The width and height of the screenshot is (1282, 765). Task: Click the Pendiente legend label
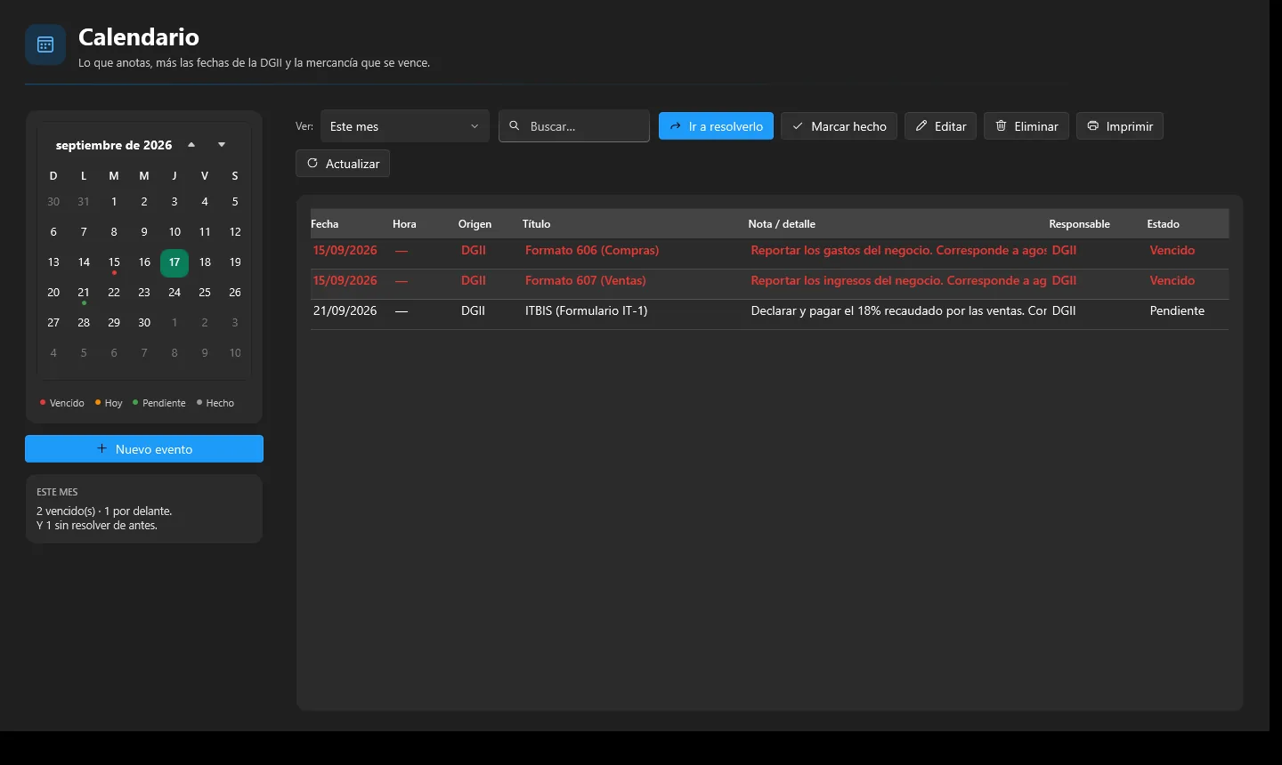pyautogui.click(x=164, y=403)
